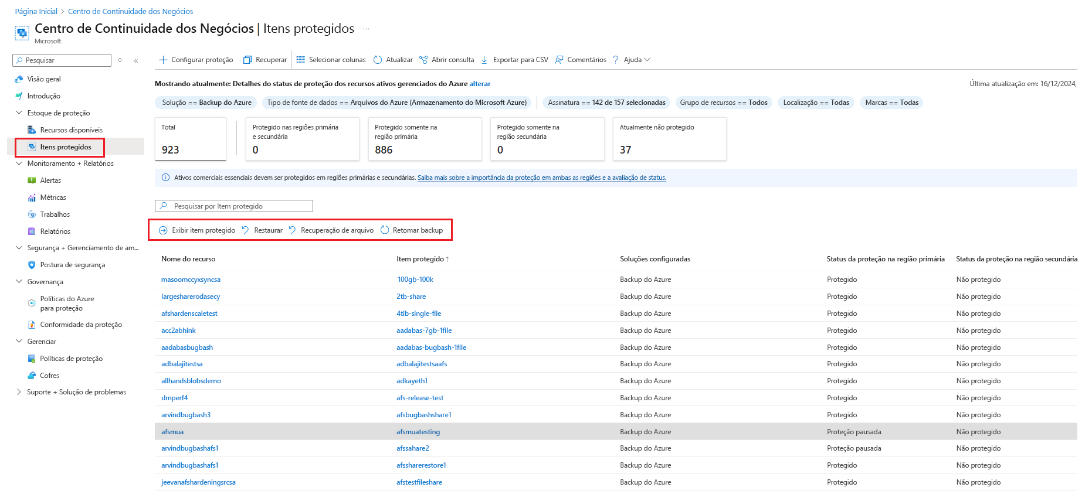This screenshot has height=494, width=1092.
Task: Click the Relatórios icon in sidebar
Action: pos(32,231)
